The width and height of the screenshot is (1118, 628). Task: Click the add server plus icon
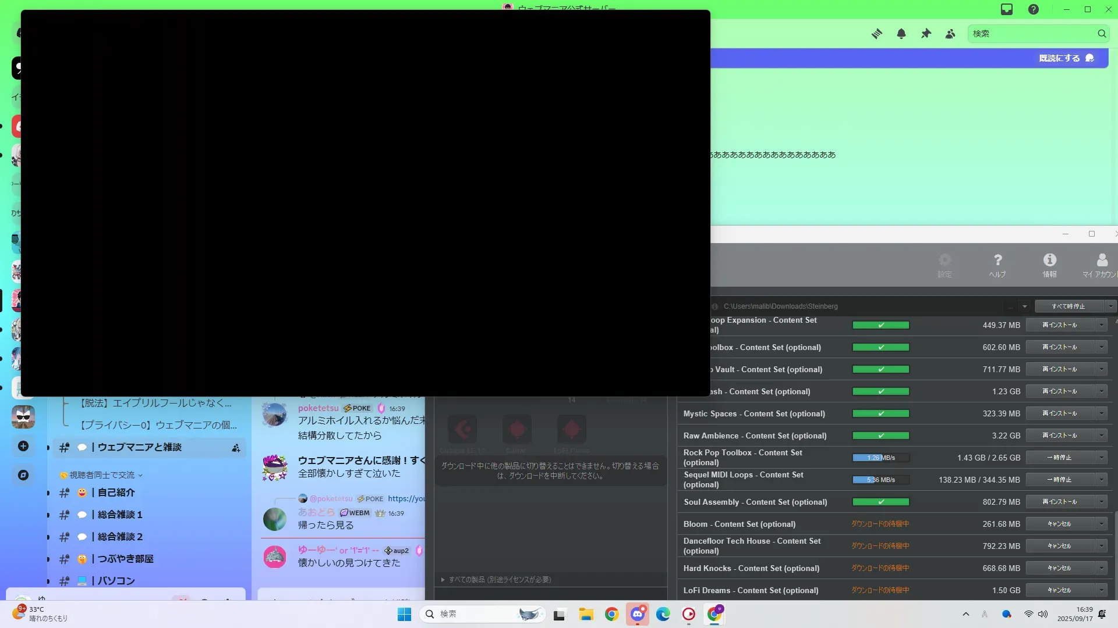23,446
